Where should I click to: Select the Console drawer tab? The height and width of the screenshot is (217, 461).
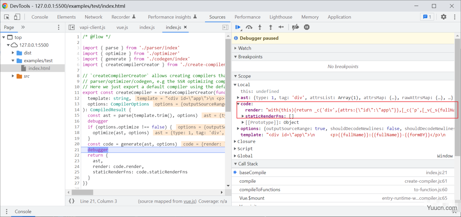[x=23, y=211]
